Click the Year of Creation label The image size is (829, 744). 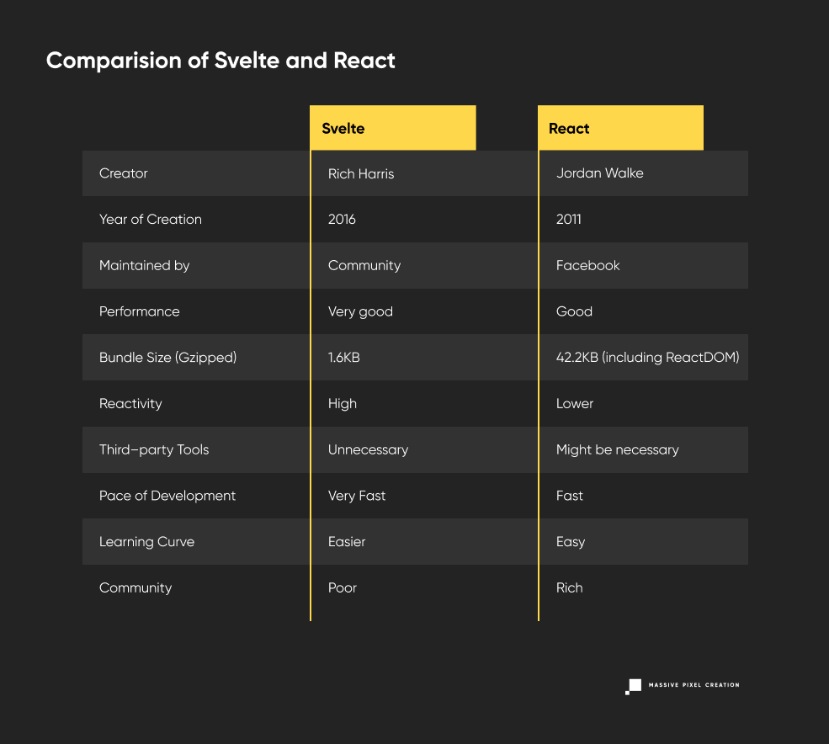pyautogui.click(x=151, y=219)
